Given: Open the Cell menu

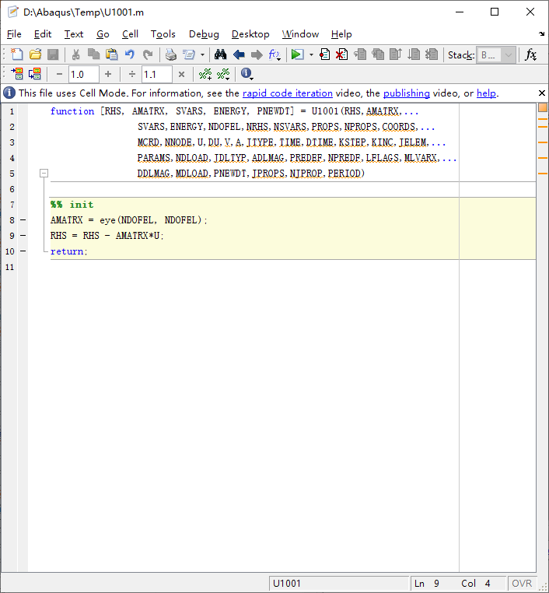Looking at the screenshot, I should pyautogui.click(x=130, y=34).
